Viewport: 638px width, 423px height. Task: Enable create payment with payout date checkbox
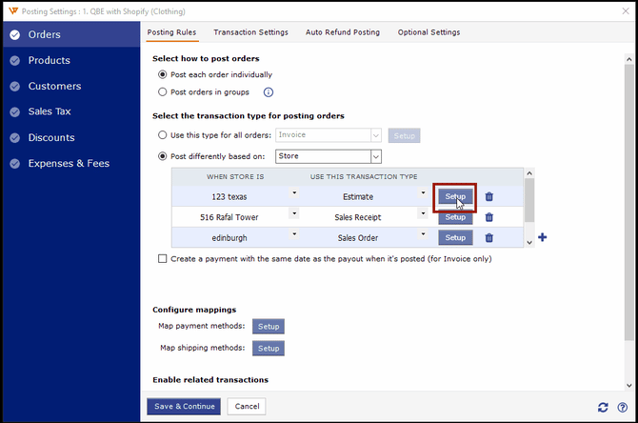(x=162, y=259)
